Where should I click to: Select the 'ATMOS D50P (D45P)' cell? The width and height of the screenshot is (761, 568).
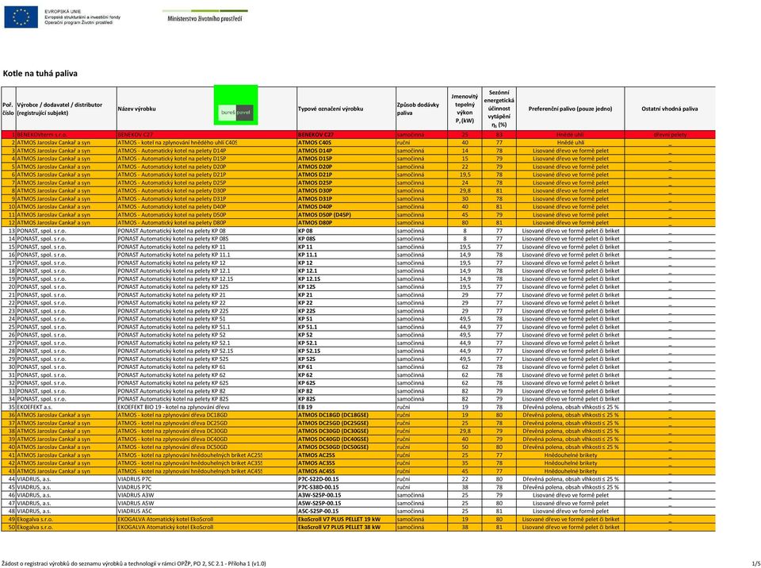point(346,215)
